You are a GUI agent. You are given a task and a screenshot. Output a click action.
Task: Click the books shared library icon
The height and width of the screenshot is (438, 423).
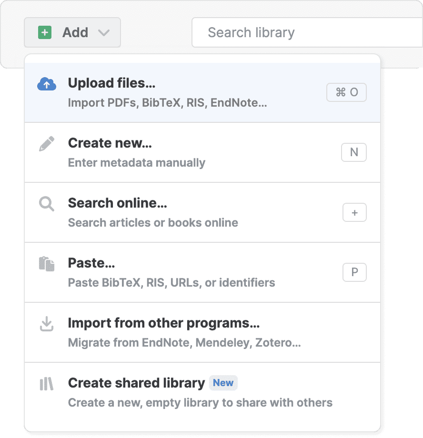tap(47, 384)
